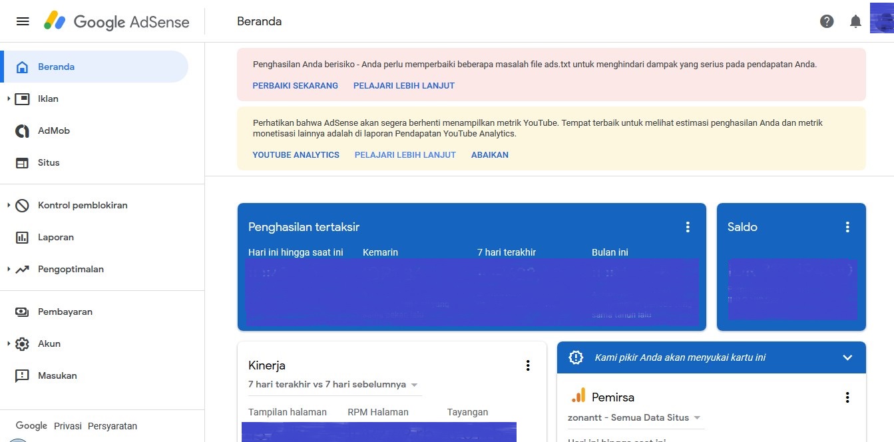Open the notifications bell
Image resolution: width=894 pixels, height=442 pixels.
click(x=855, y=21)
